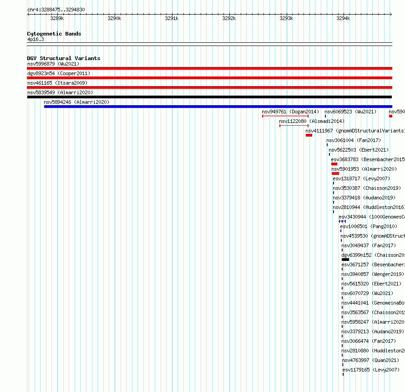The height and width of the screenshot is (392, 405).
Task: Click the esv3683783 (Besenbacher2015) red block
Action: tap(334, 164)
